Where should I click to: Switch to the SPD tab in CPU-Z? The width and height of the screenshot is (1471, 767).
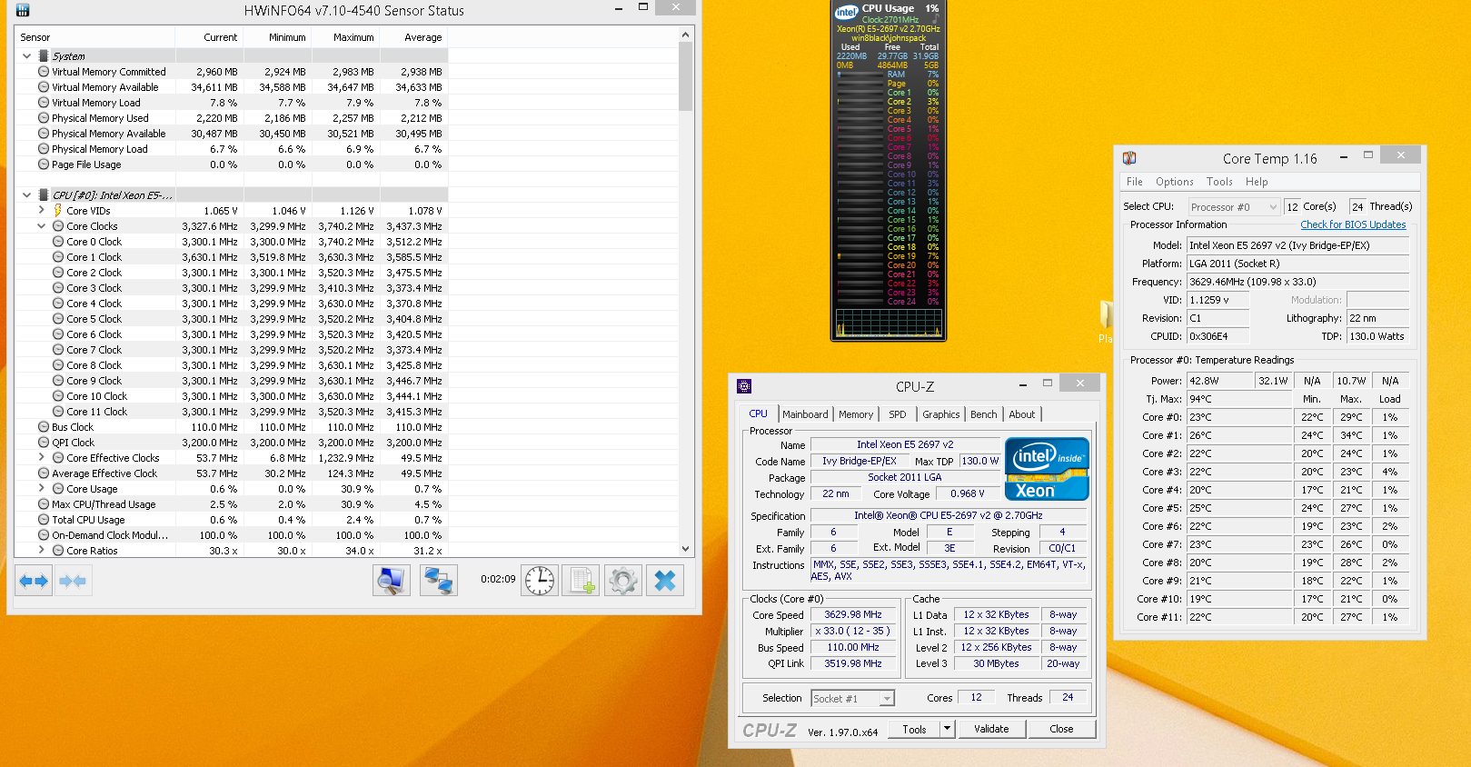click(x=898, y=414)
